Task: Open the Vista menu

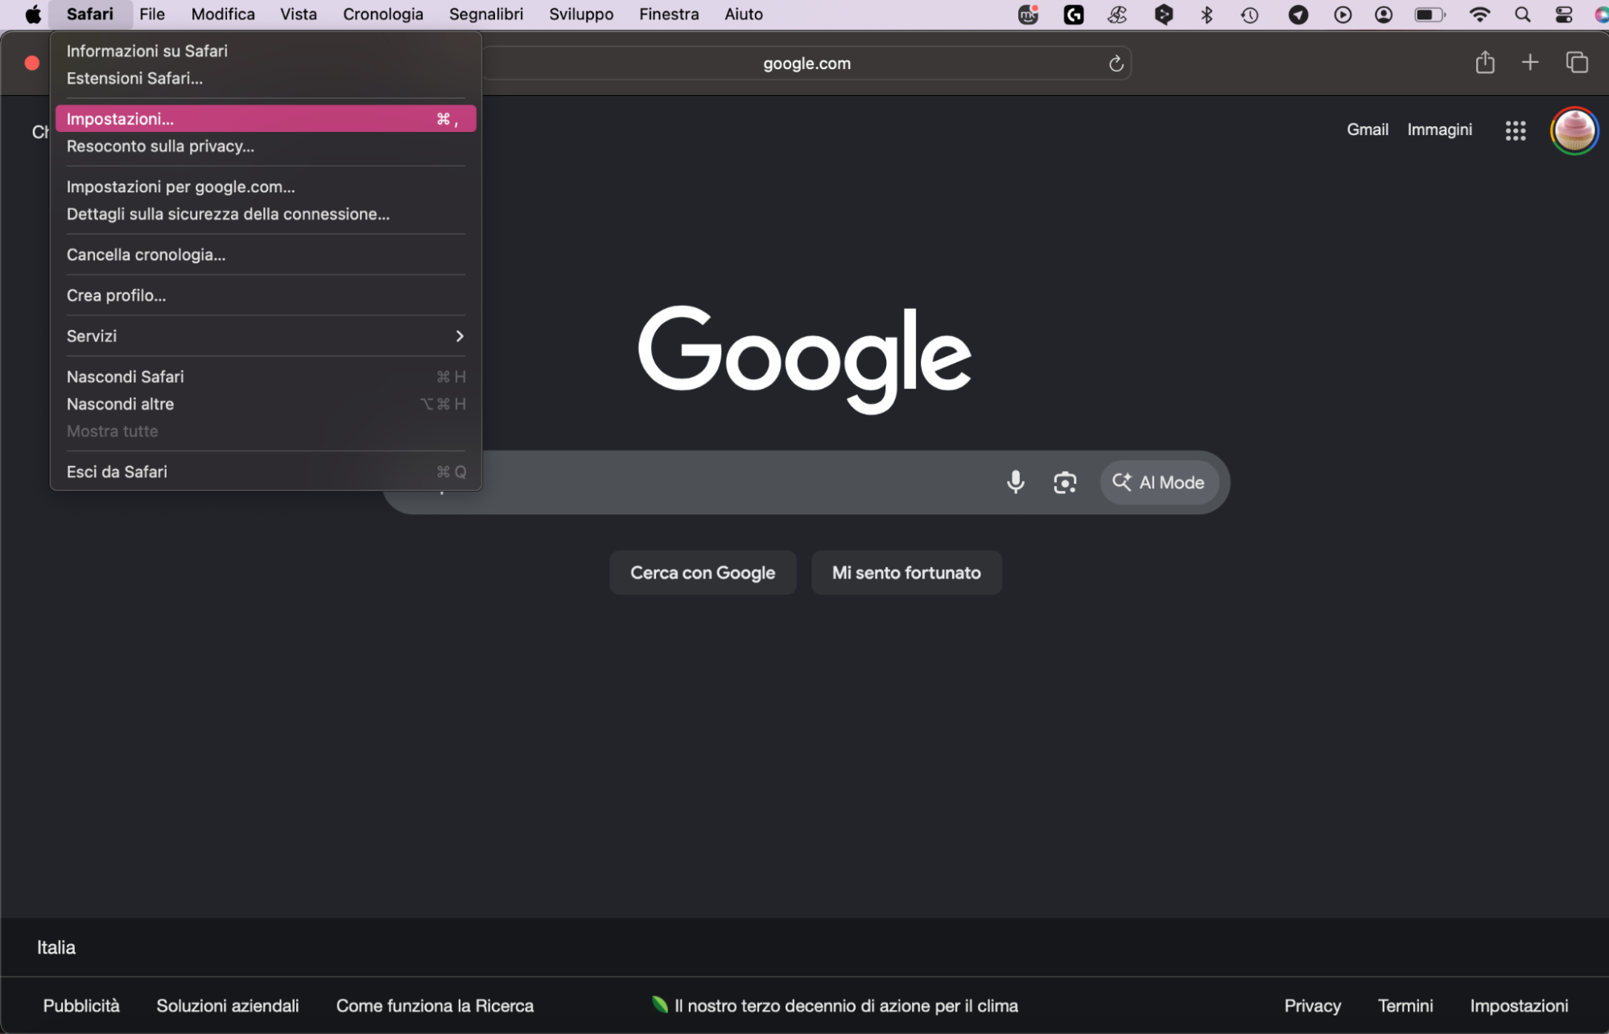Action: [x=299, y=14]
